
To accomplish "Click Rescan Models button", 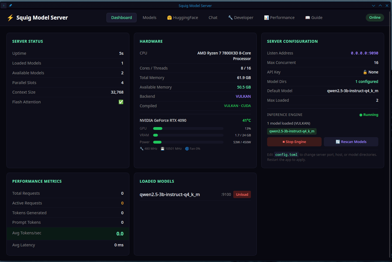I will [351, 142].
